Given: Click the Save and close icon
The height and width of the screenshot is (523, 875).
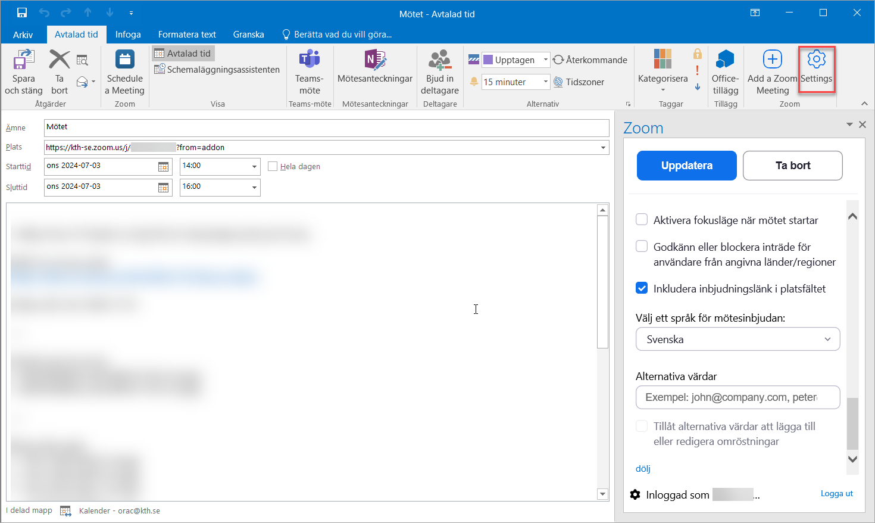Looking at the screenshot, I should tap(23, 60).
